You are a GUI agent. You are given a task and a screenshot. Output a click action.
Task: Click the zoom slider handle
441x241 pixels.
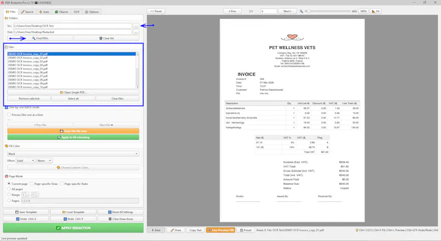pos(309,11)
